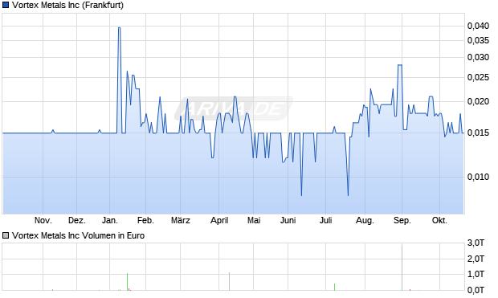Click the 'Dez.' month label
The width and height of the screenshot is (498, 298).
pyautogui.click(x=77, y=220)
